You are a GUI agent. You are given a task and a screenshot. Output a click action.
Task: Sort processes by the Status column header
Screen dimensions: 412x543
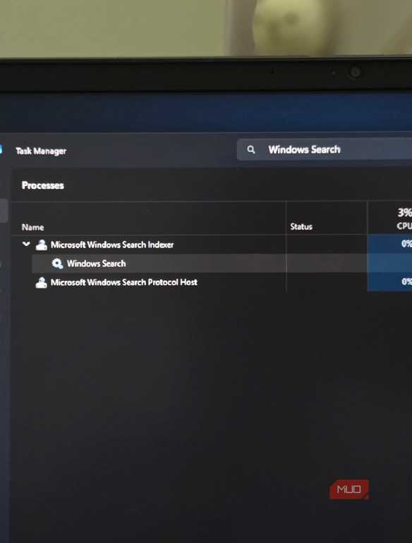(x=301, y=226)
